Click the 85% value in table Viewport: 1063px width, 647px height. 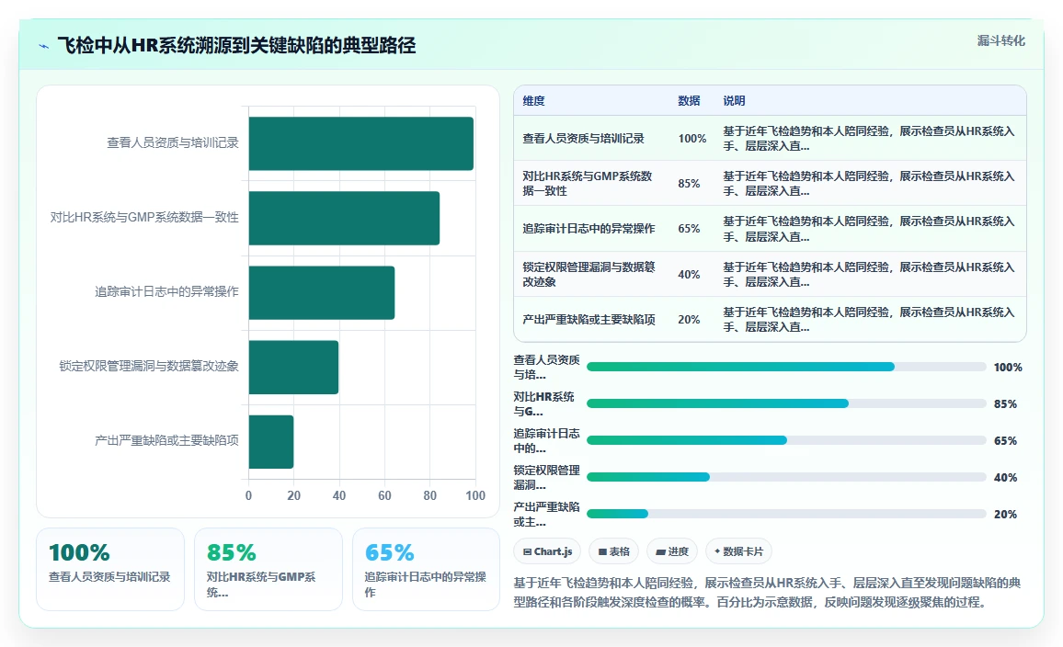coord(689,183)
